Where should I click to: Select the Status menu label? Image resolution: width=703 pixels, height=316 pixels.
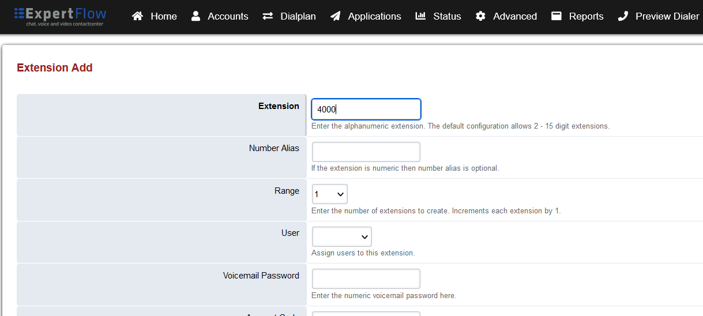pyautogui.click(x=447, y=16)
